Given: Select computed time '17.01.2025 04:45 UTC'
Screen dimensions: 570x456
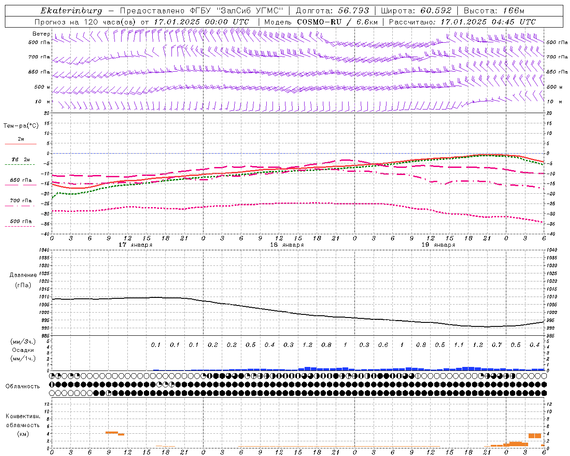Looking at the screenshot, I should point(488,22).
